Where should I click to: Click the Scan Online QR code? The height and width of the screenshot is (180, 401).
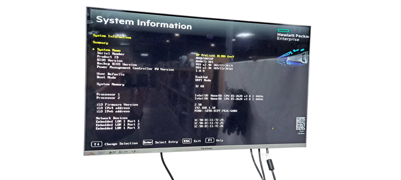[x=301, y=124]
